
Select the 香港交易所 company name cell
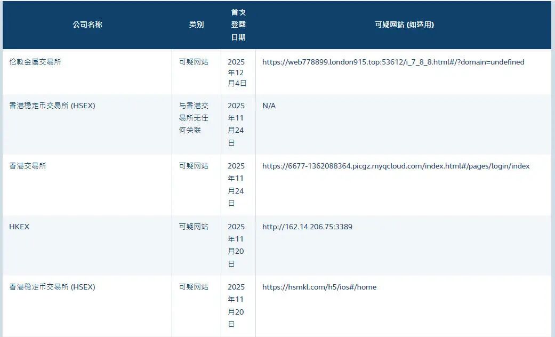click(x=28, y=166)
